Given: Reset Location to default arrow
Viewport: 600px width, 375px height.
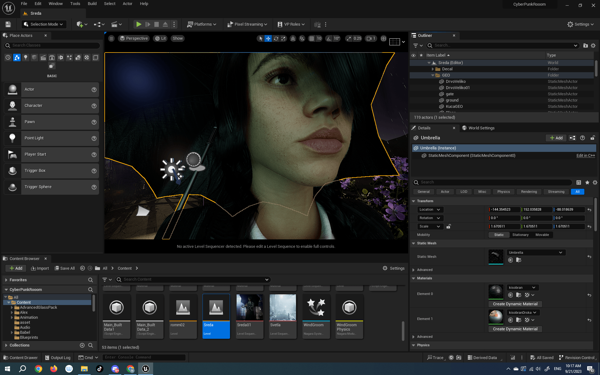Looking at the screenshot, I should pyautogui.click(x=589, y=210).
